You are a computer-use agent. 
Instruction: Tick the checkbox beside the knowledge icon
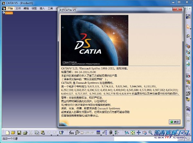point(82,133)
